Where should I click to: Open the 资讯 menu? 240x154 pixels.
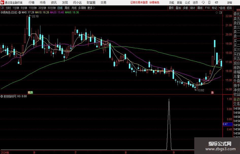tap(54, 3)
